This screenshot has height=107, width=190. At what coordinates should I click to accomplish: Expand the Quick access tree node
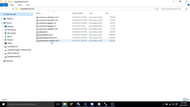coord(1,14)
